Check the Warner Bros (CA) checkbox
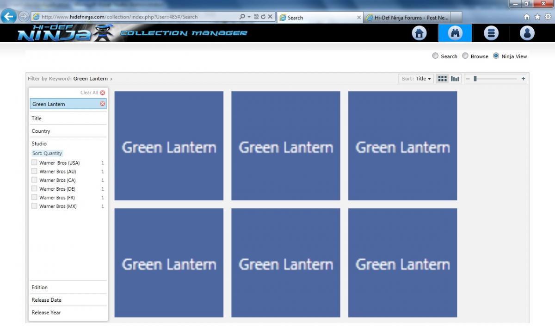The image size is (555, 330). point(34,180)
